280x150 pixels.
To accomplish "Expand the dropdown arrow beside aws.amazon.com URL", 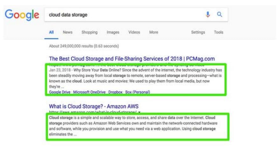I will (139, 112).
